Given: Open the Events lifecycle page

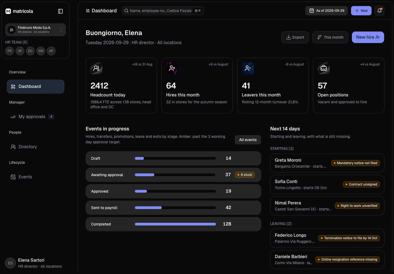Looking at the screenshot, I should pyautogui.click(x=36, y=177).
